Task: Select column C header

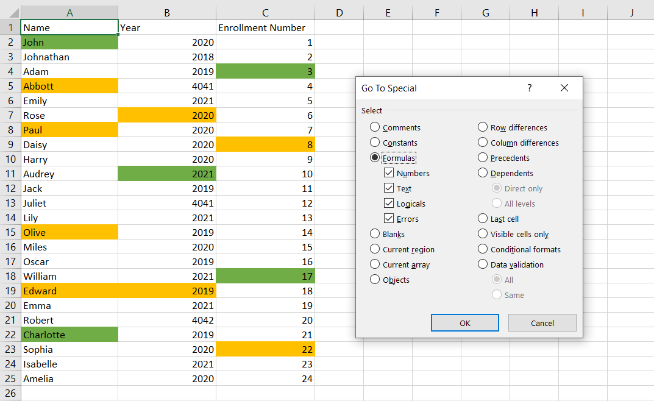Action: click(265, 13)
